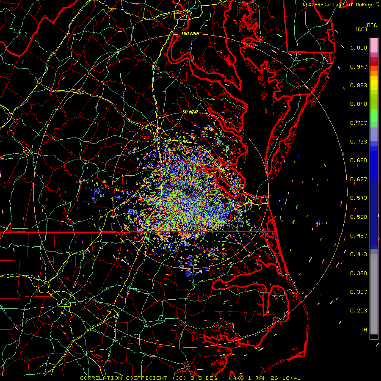The image size is (381, 381).
Task: Click the pink segment of the color bar
Action: pos(374,45)
